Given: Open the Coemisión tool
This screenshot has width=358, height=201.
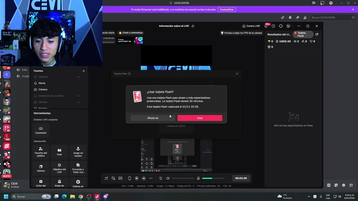Looking at the screenshot, I should pos(41,130).
